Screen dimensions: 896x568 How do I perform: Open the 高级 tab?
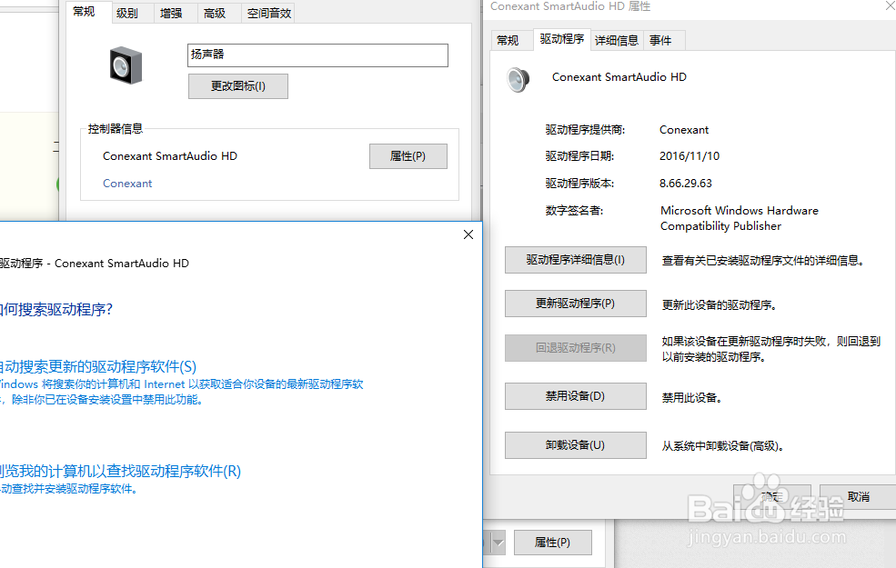point(215,13)
